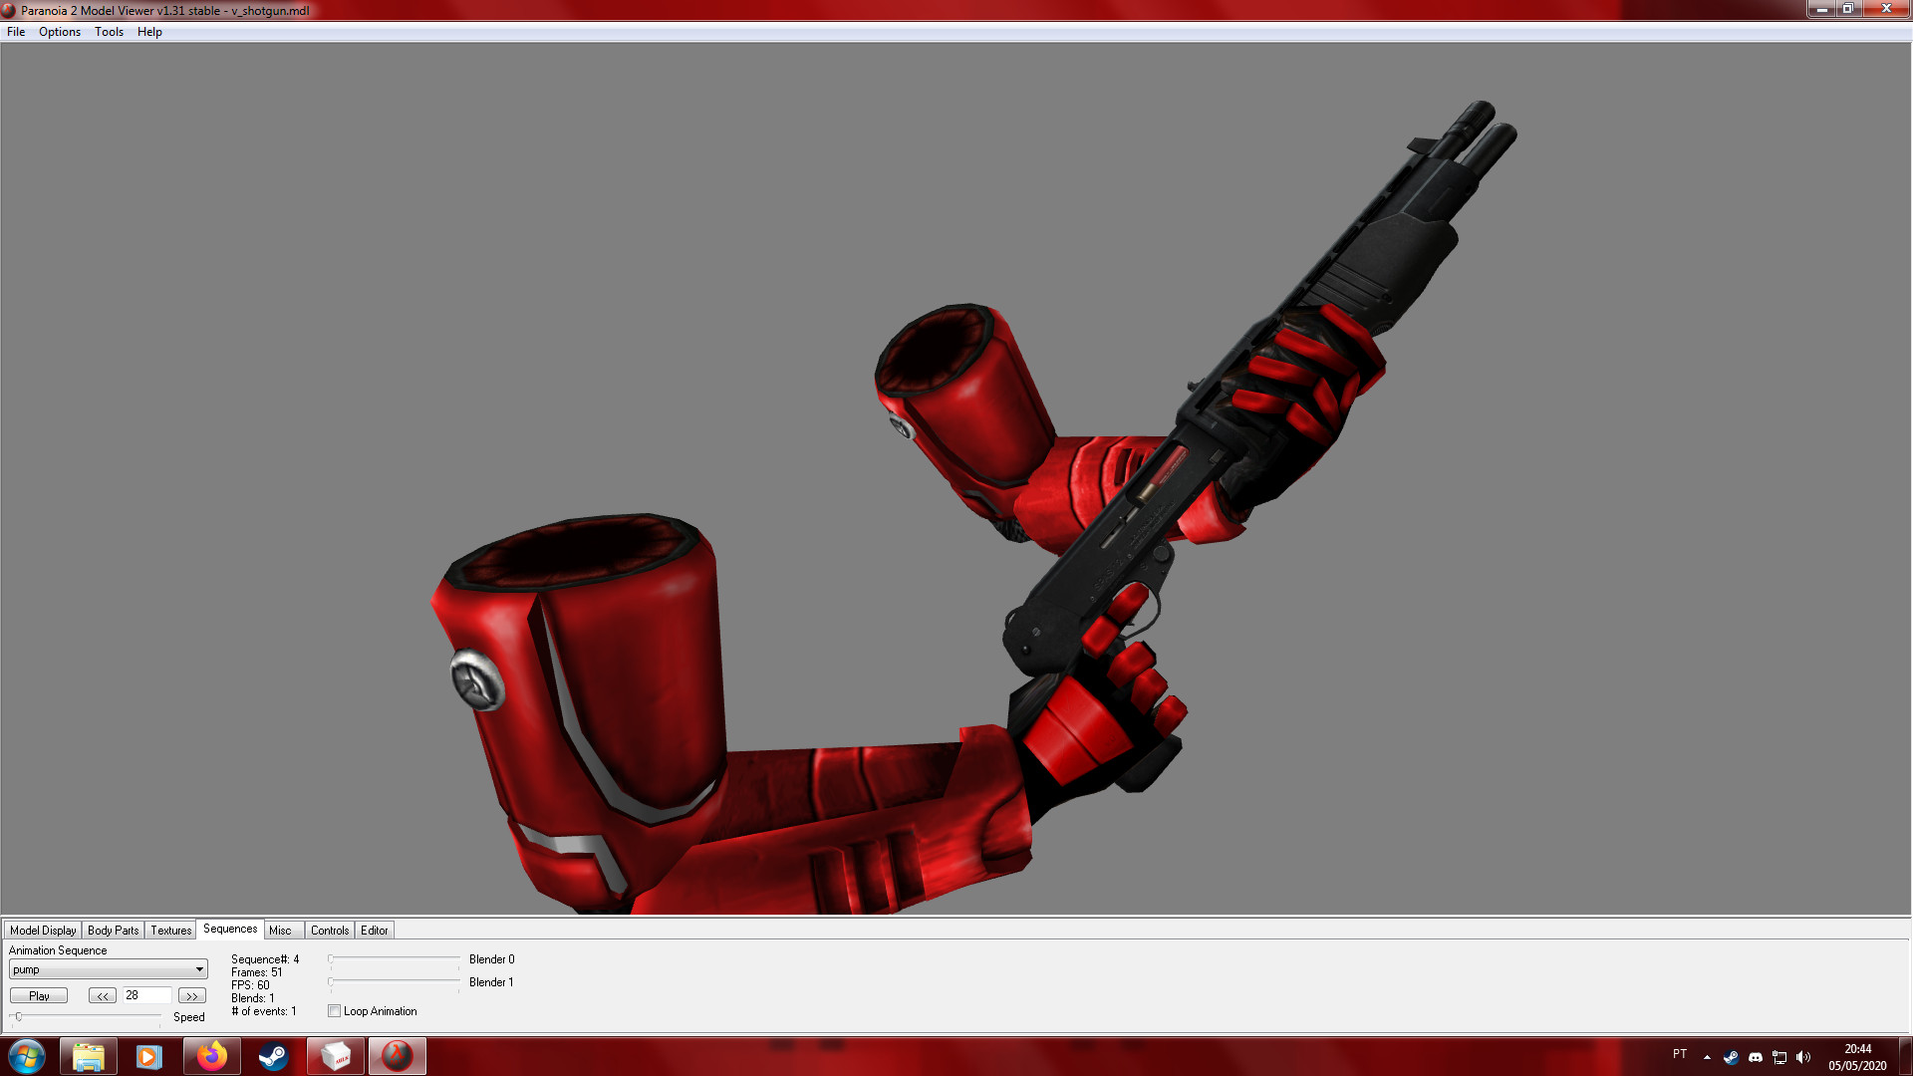Image resolution: width=1913 pixels, height=1076 pixels.
Task: Open Discord from the system tray
Action: tap(1757, 1055)
